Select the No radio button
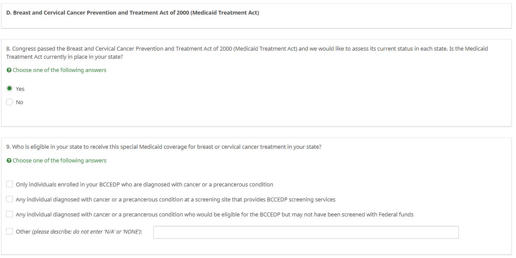Viewport: 516px width, 258px height. point(10,102)
